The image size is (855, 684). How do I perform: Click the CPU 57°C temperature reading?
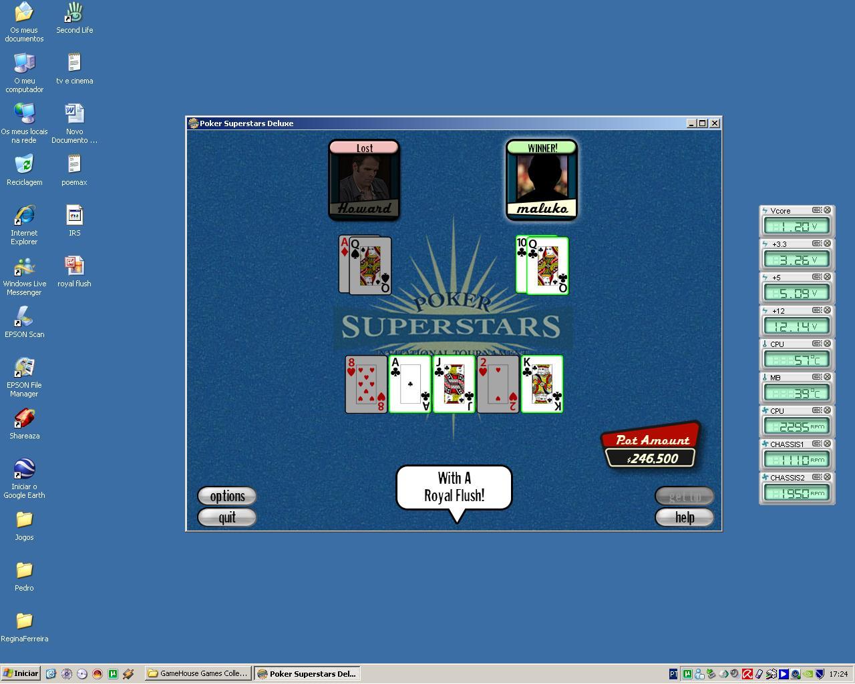click(x=797, y=360)
